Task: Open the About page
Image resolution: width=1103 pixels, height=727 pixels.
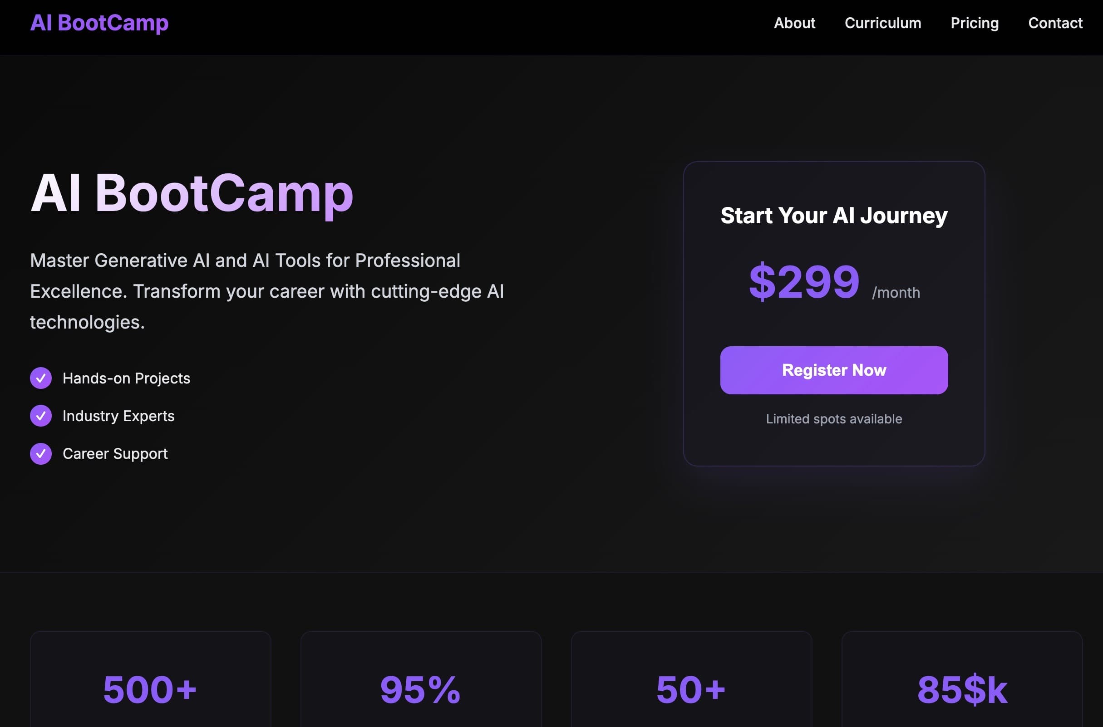Action: (x=795, y=23)
